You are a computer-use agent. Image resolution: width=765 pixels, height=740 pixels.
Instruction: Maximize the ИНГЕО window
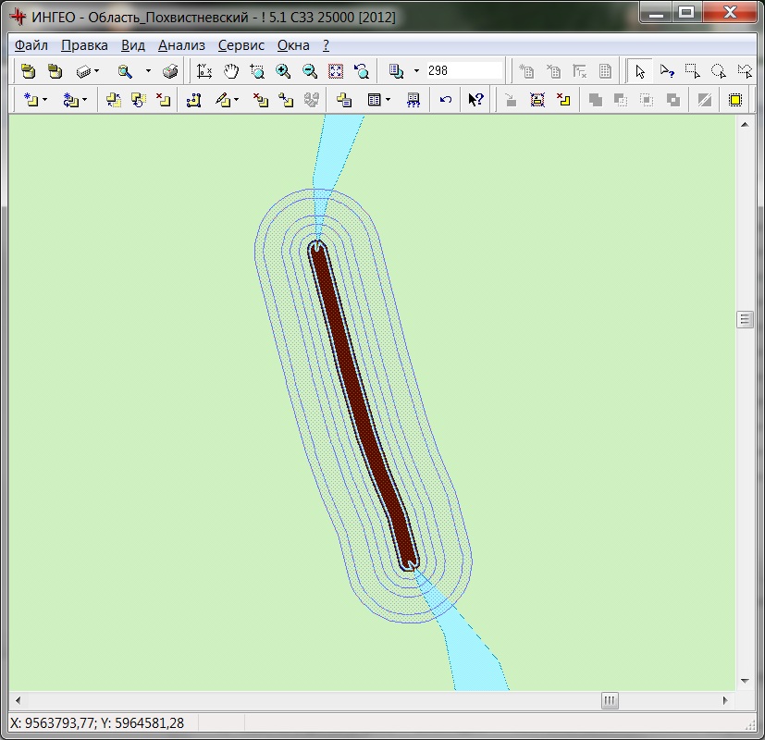click(x=686, y=12)
